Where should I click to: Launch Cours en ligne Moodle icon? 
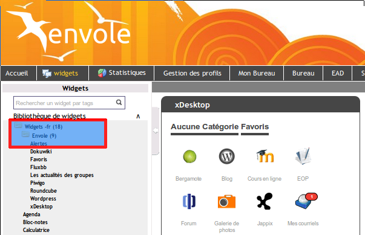[x=265, y=156]
